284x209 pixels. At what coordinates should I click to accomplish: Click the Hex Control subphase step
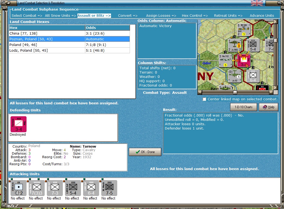tap(195, 16)
